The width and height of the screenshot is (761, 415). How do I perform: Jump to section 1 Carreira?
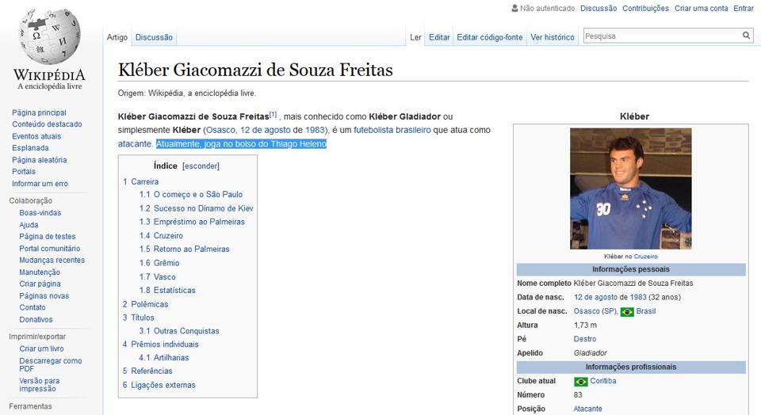click(x=141, y=182)
